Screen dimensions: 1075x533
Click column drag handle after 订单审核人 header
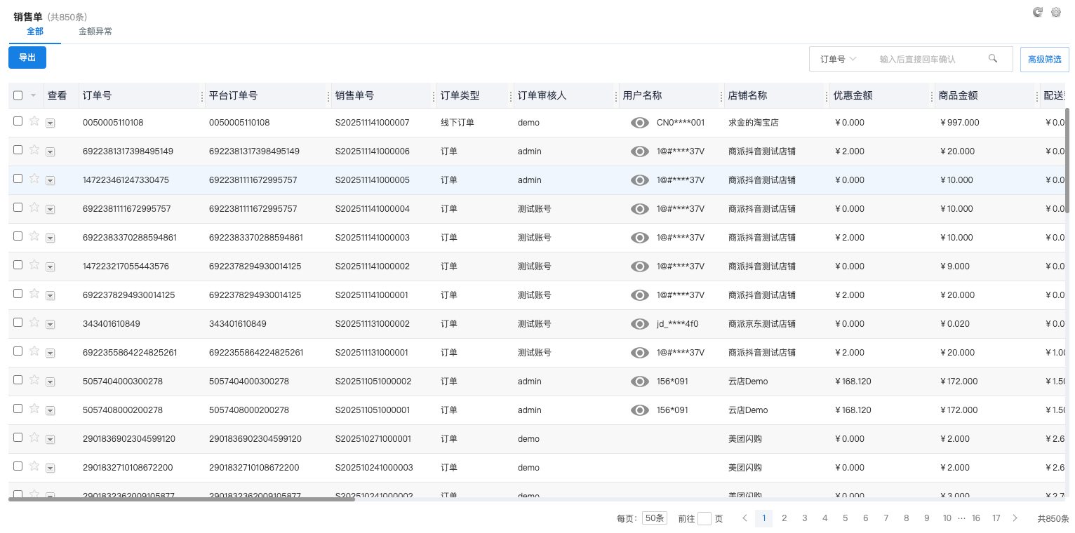point(615,96)
